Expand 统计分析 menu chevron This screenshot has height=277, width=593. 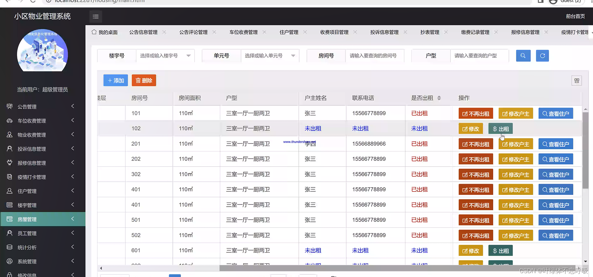pyautogui.click(x=73, y=247)
